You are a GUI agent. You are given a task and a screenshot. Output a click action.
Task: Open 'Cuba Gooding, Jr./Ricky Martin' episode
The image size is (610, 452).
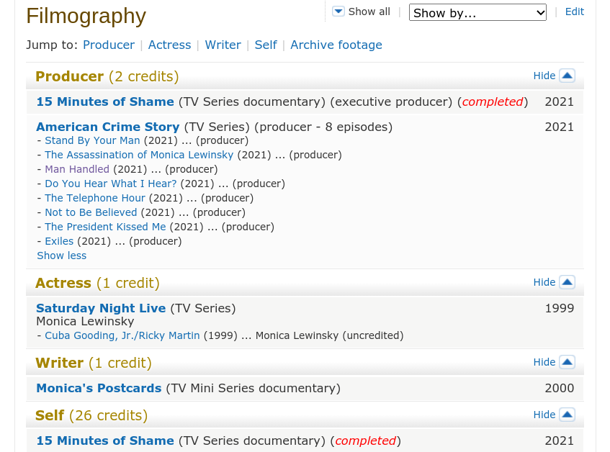point(122,335)
